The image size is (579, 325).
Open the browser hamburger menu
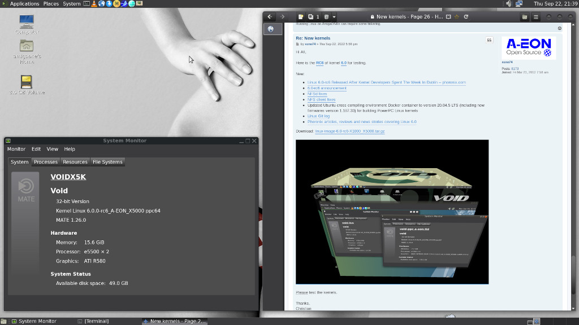536,17
